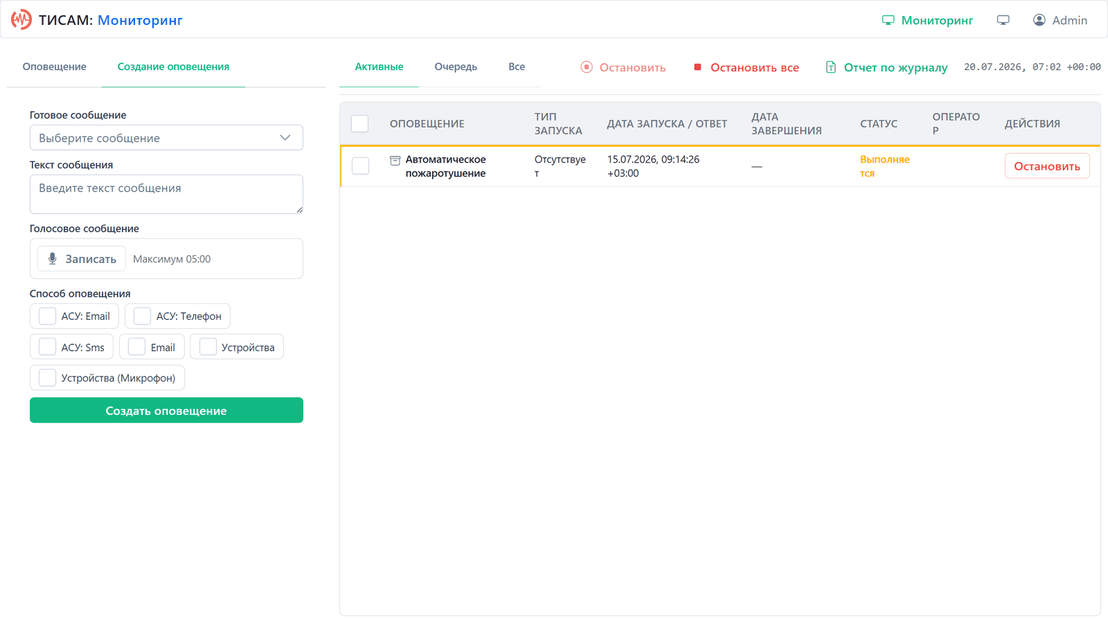The width and height of the screenshot is (1108, 623).
Task: Enable the АСУ: Email notification method
Action: pos(47,316)
